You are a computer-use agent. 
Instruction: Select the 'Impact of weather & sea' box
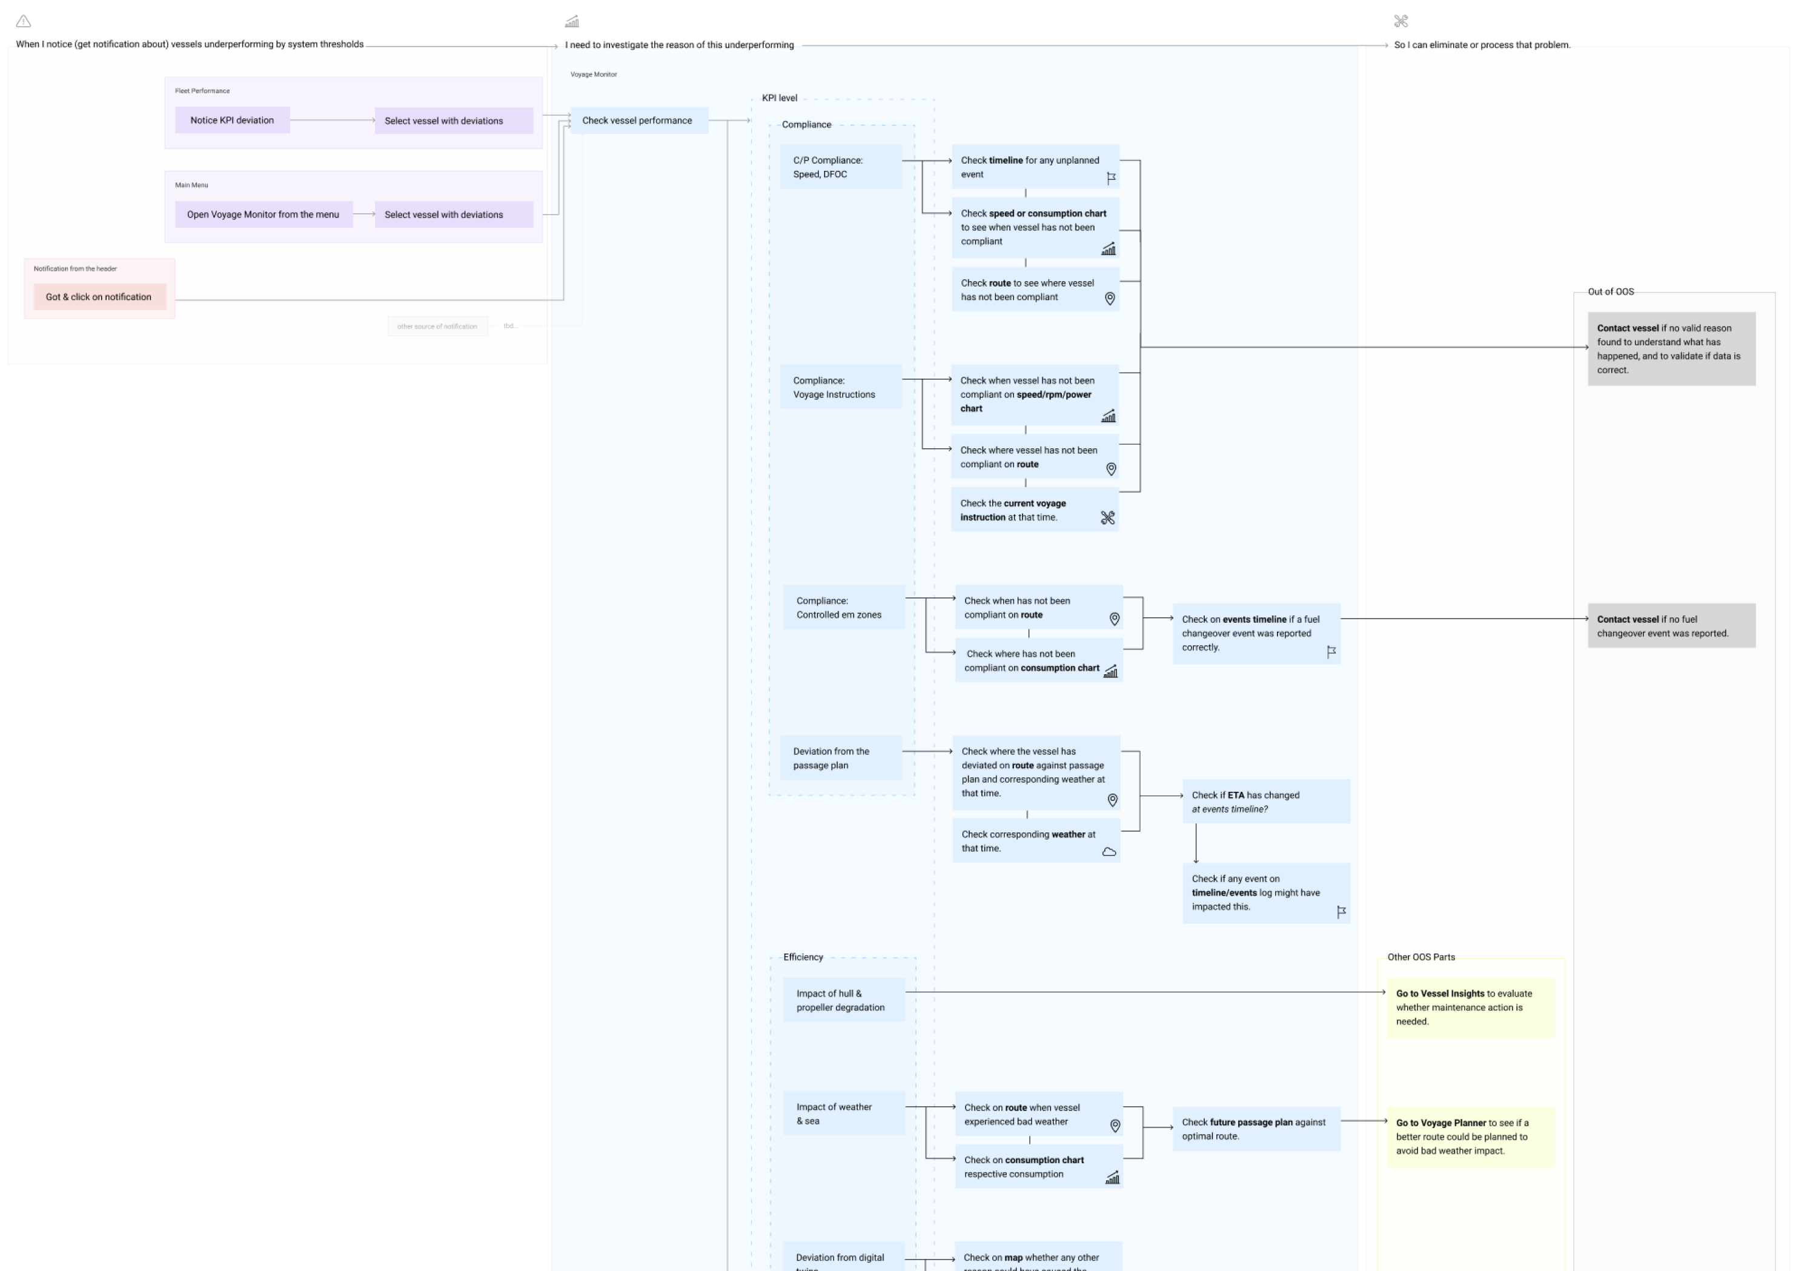pyautogui.click(x=844, y=1113)
